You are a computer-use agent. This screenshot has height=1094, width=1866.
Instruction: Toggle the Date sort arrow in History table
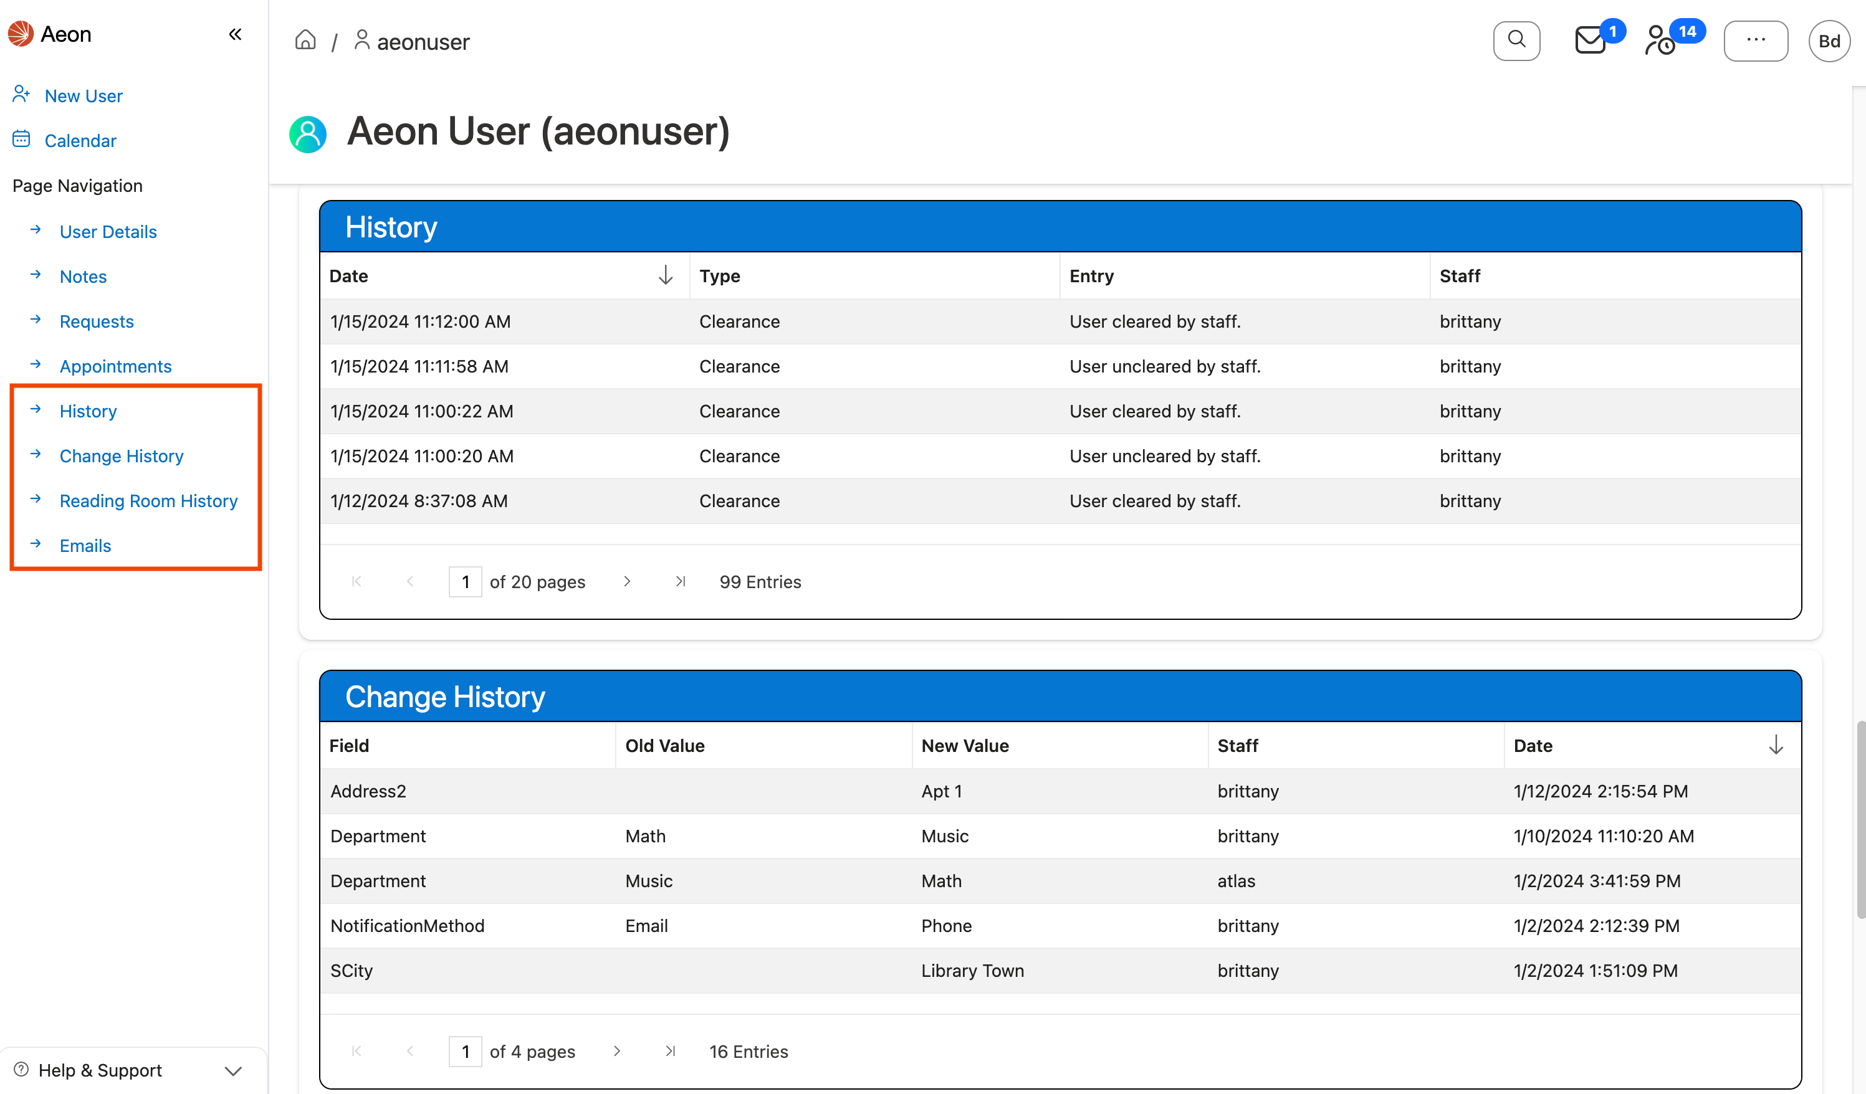[x=666, y=275]
